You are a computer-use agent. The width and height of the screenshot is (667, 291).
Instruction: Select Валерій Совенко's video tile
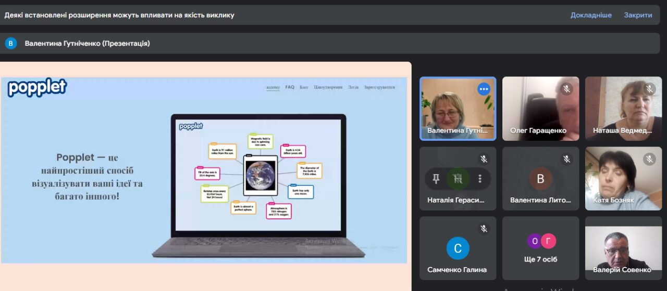[x=623, y=248]
